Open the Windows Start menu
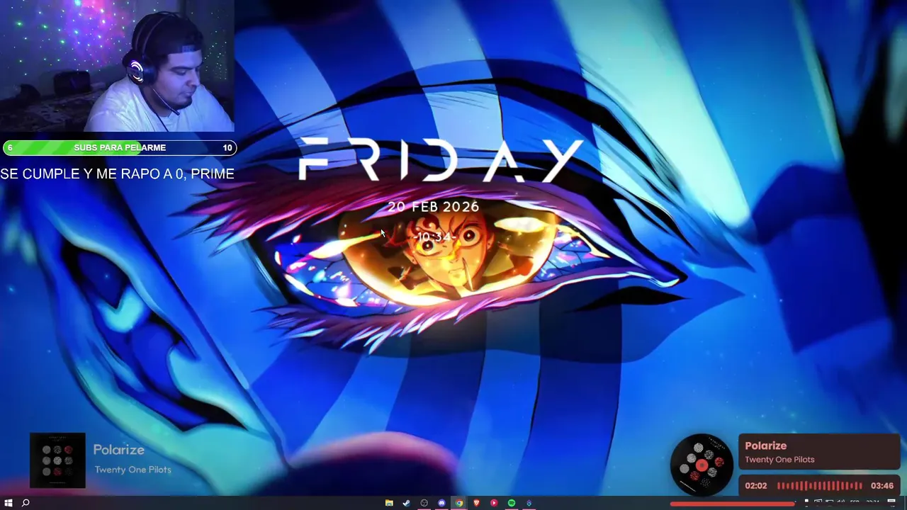 [9, 503]
